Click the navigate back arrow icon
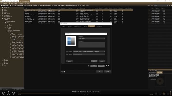 click(2, 5)
